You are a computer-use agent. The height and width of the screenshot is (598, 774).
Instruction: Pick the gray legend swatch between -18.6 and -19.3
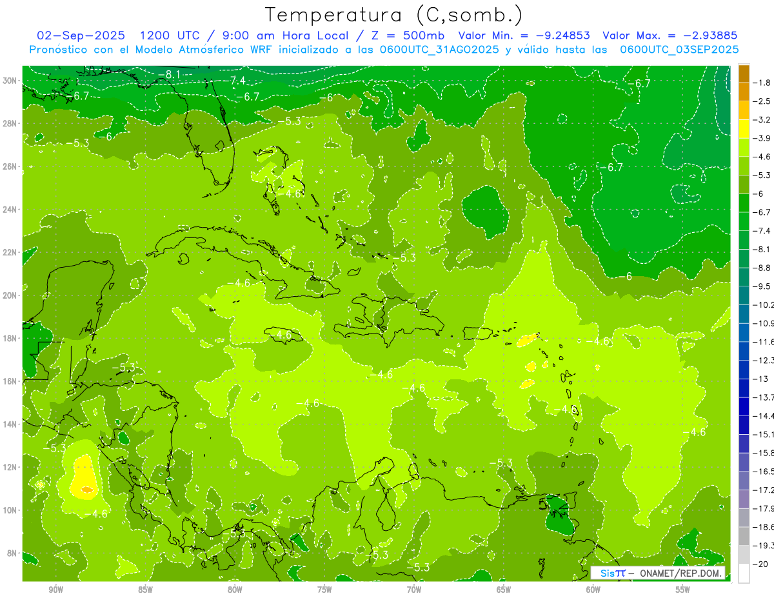(x=744, y=536)
